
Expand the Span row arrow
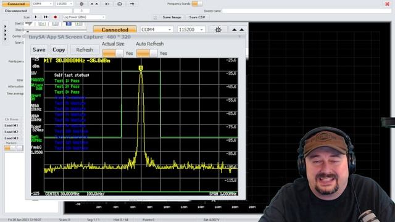[6, 39]
